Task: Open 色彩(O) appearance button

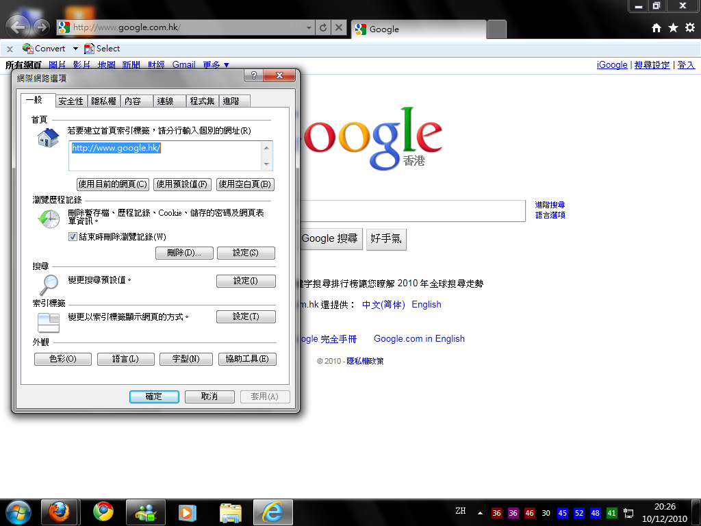Action: [x=62, y=359]
